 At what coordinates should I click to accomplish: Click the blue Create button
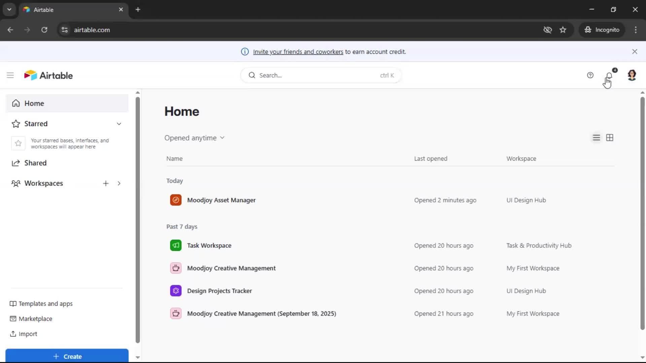67,356
